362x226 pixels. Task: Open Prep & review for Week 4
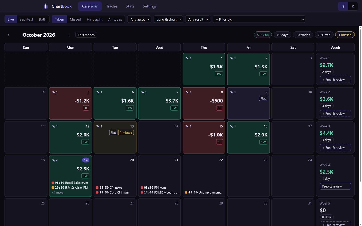(335, 186)
